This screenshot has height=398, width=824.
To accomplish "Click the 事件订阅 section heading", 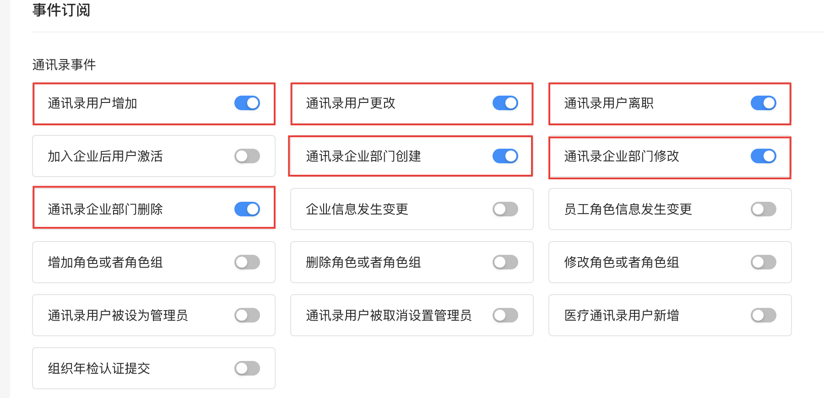I will [x=61, y=10].
